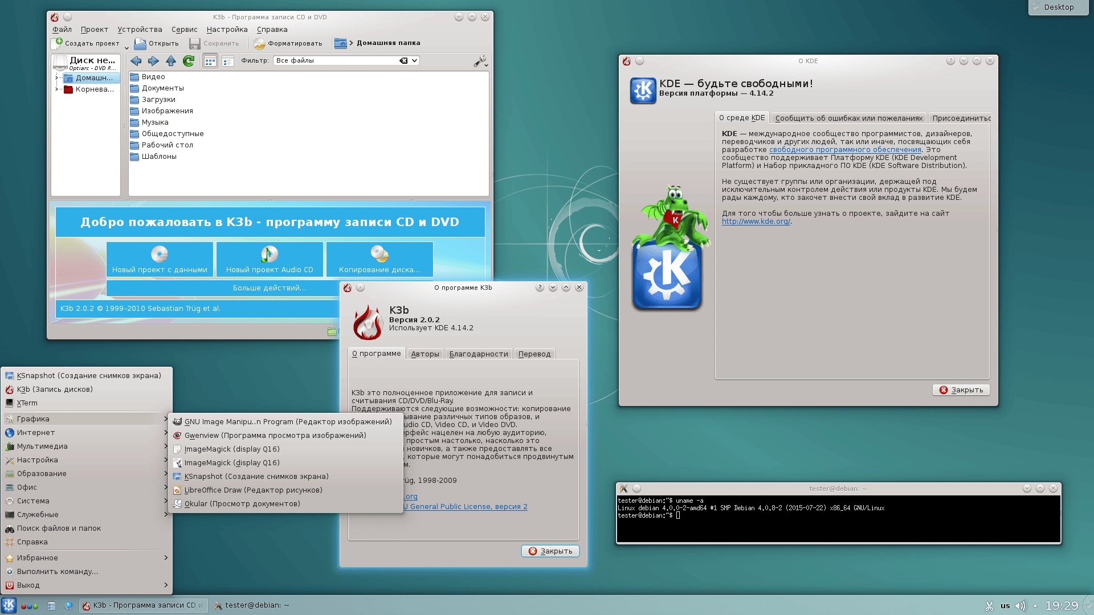1094x615 pixels.
Task: Start Новый проект с данными in K3b
Action: pyautogui.click(x=160, y=259)
